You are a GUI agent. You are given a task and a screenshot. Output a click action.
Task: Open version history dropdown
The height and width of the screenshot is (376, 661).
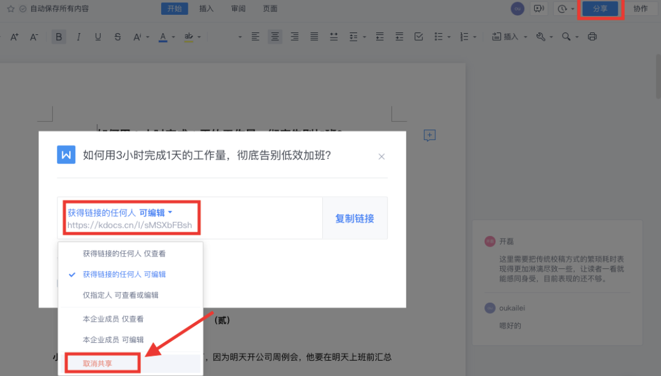point(566,9)
